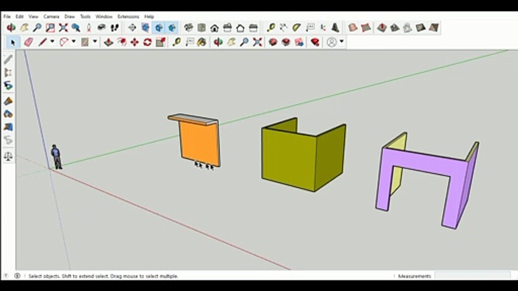518x291 pixels.
Task: Open the Camera menu
Action: click(x=51, y=17)
